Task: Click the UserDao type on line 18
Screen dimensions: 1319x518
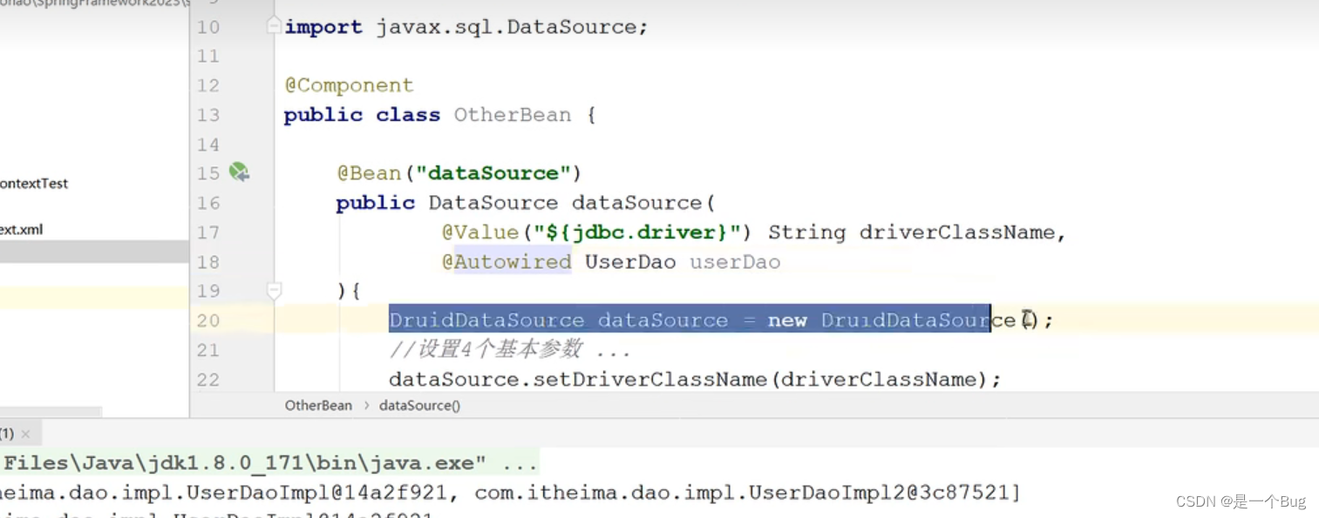Action: (630, 262)
